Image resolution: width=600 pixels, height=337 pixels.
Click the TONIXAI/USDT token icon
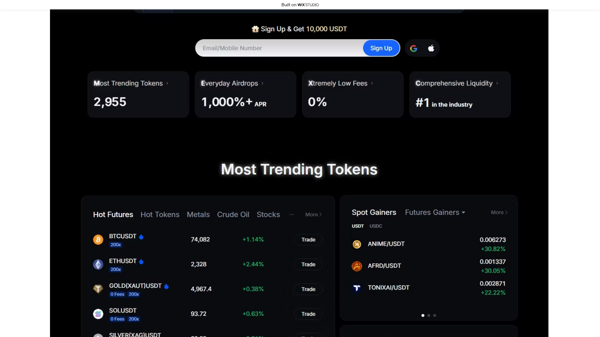point(357,288)
